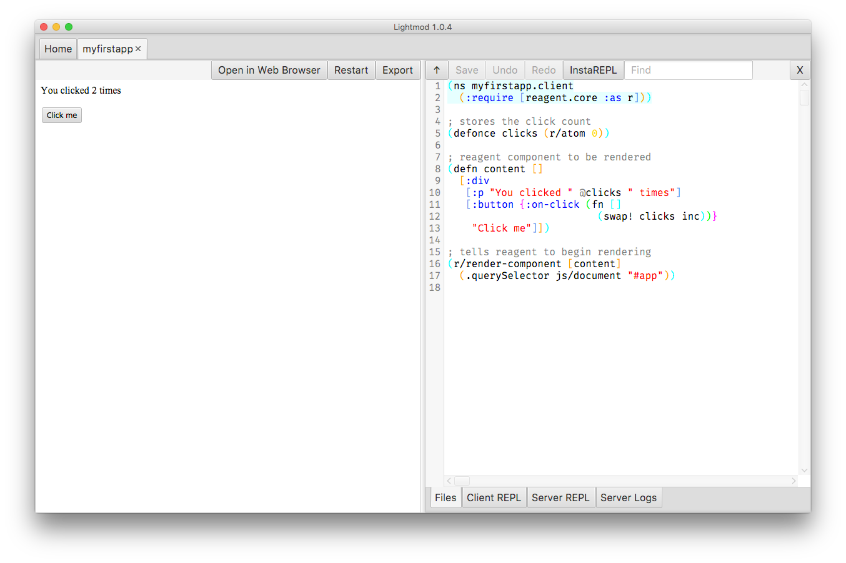
Task: Click the "#app" string on line 17
Action: (x=645, y=276)
